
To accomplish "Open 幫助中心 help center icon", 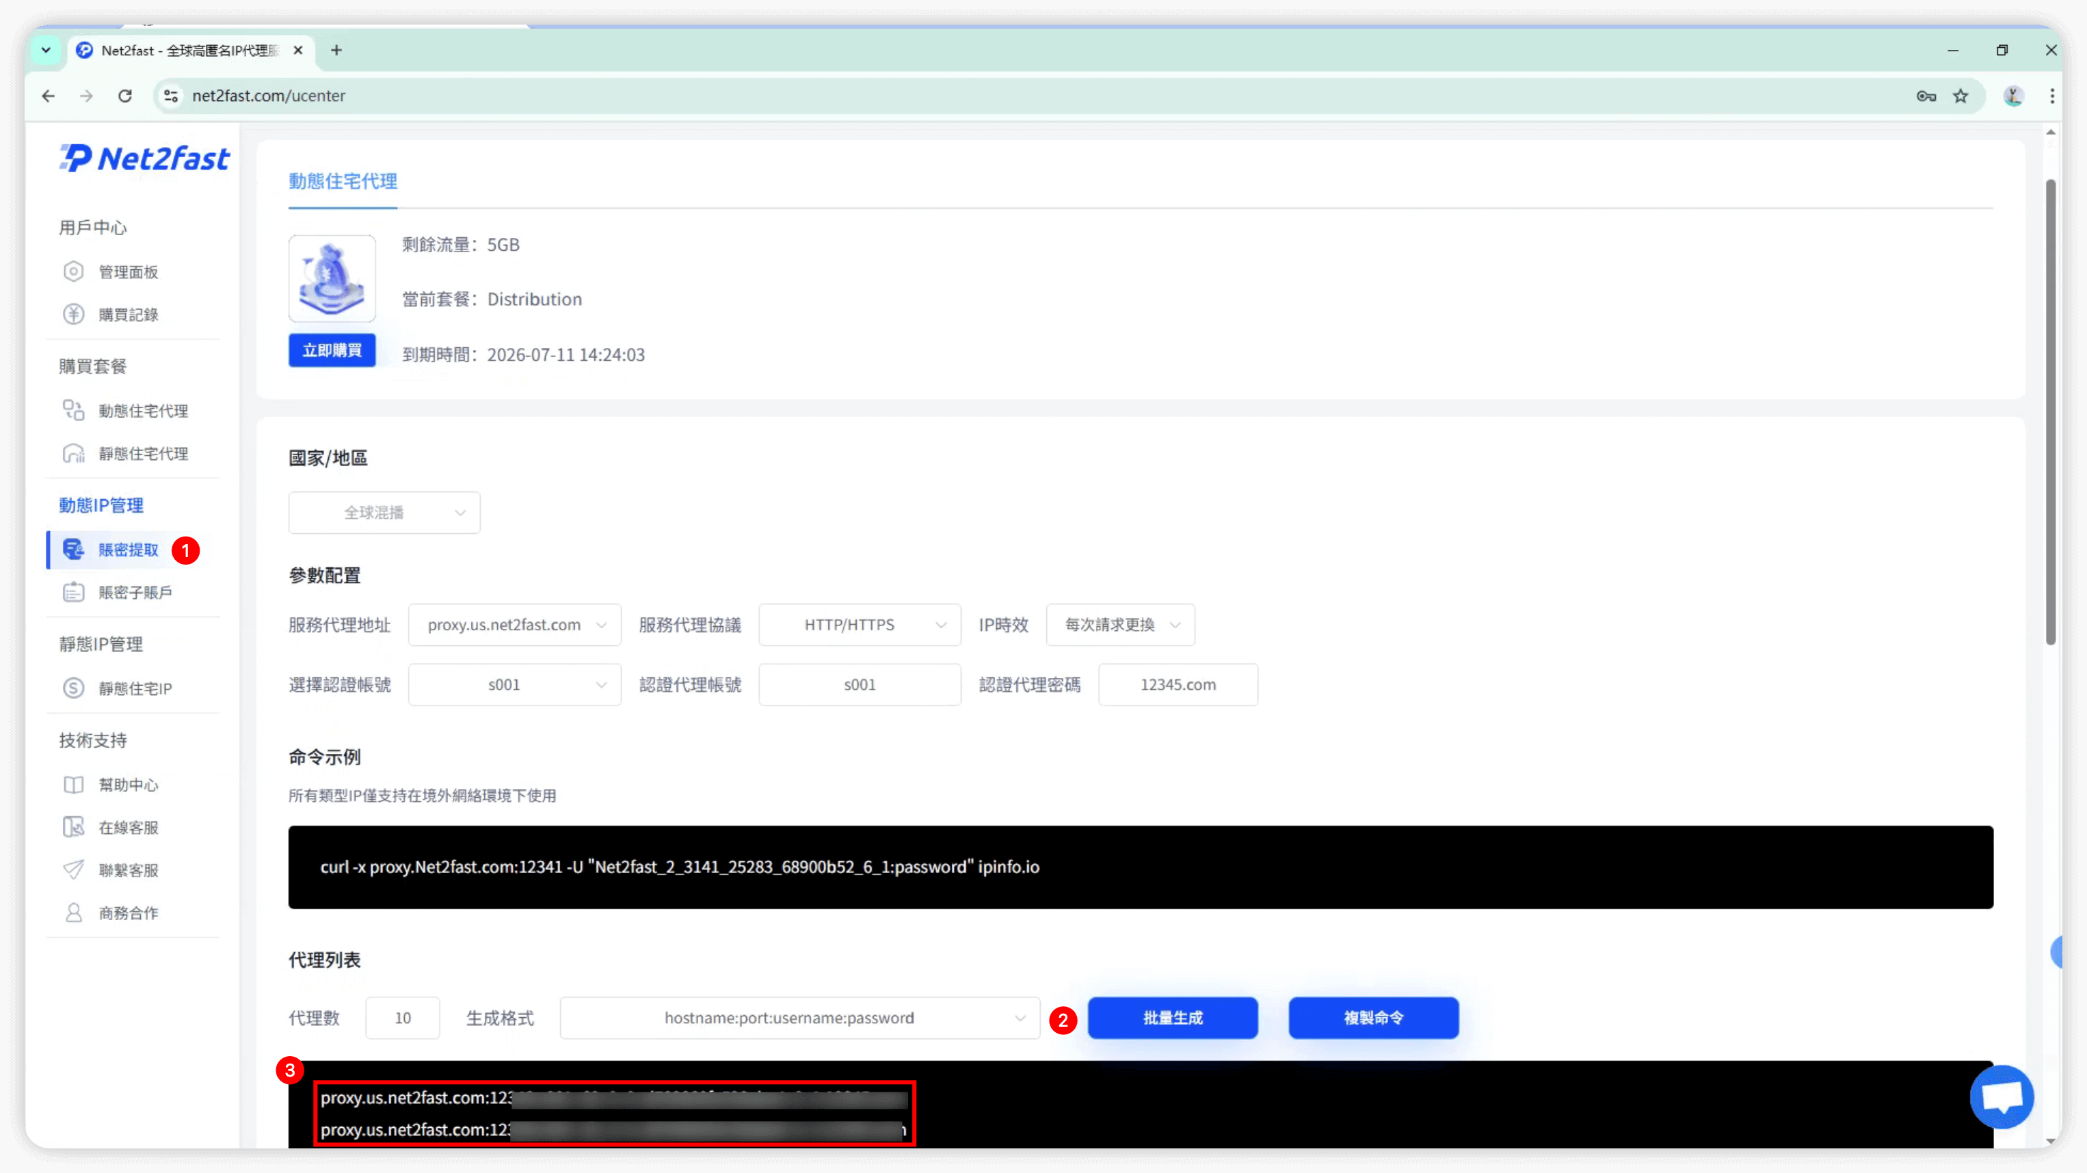I will point(74,784).
